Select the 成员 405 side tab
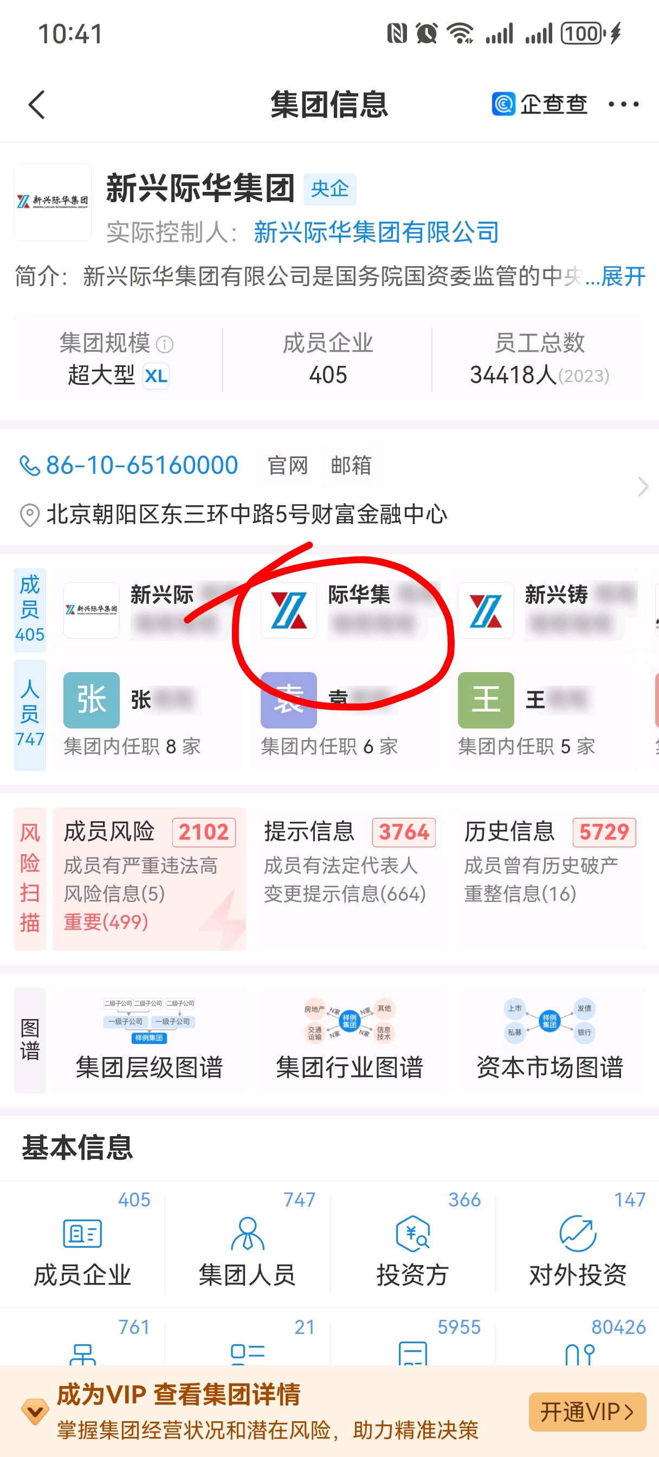 coord(30,609)
